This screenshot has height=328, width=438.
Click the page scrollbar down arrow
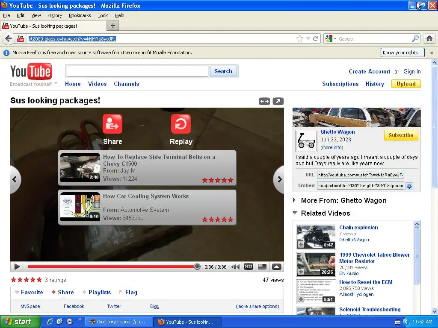coord(434,311)
